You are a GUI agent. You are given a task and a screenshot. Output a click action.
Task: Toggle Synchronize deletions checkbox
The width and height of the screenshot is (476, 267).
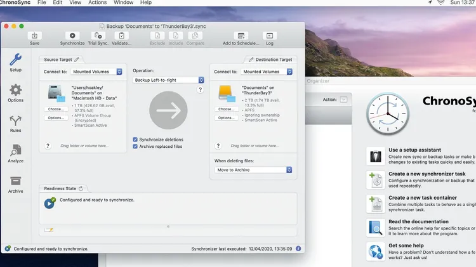tap(135, 139)
